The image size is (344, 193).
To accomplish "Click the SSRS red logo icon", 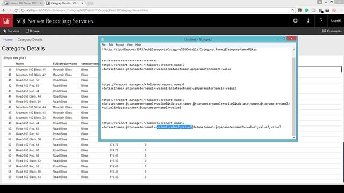I will point(6,21).
